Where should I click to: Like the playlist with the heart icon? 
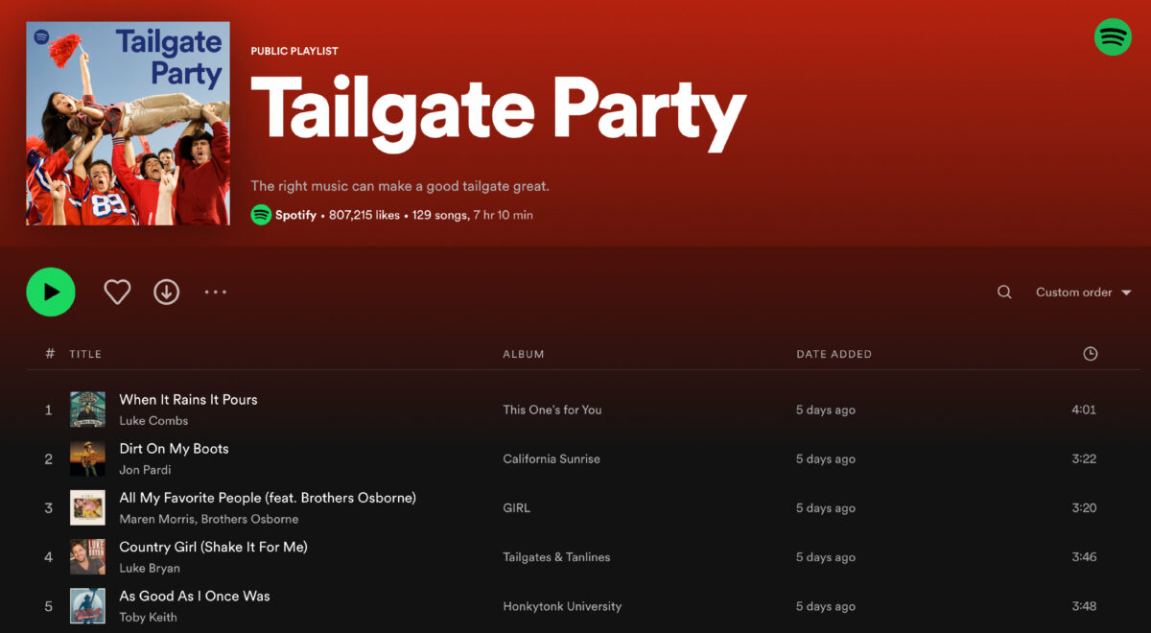(117, 293)
